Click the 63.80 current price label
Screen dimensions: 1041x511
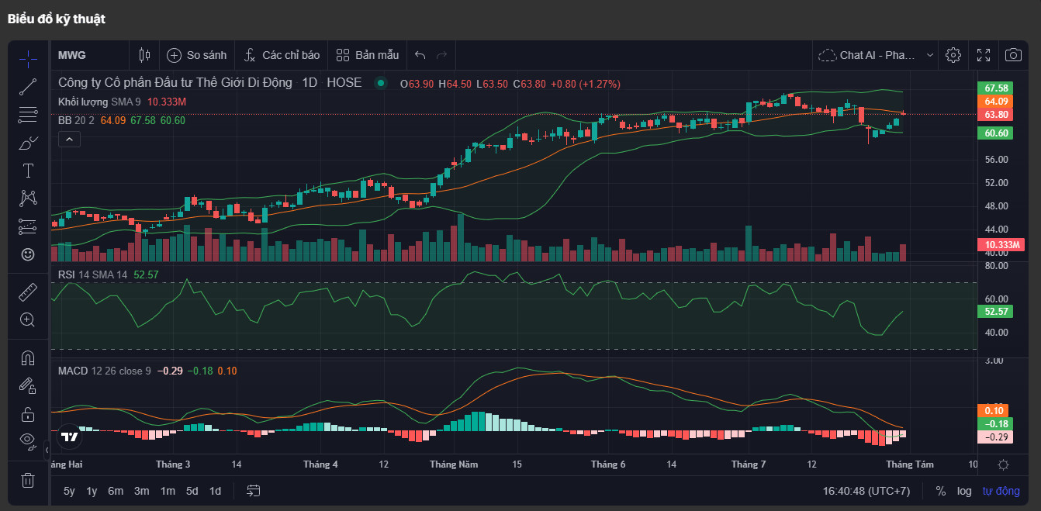pyautogui.click(x=997, y=114)
